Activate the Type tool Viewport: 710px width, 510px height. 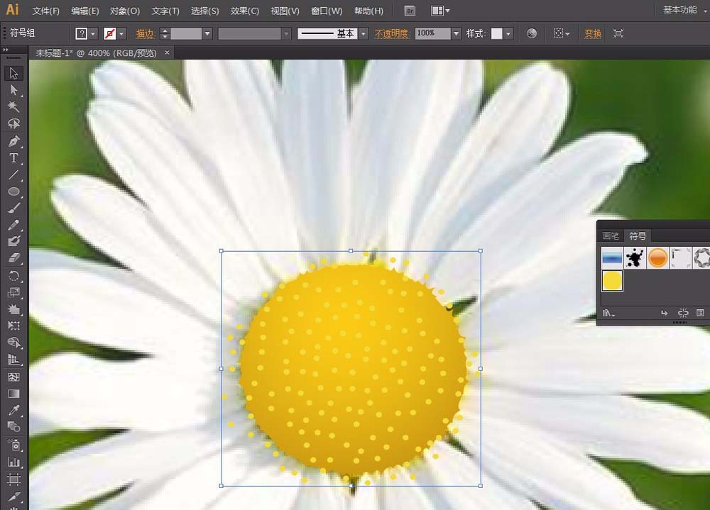[x=13, y=158]
